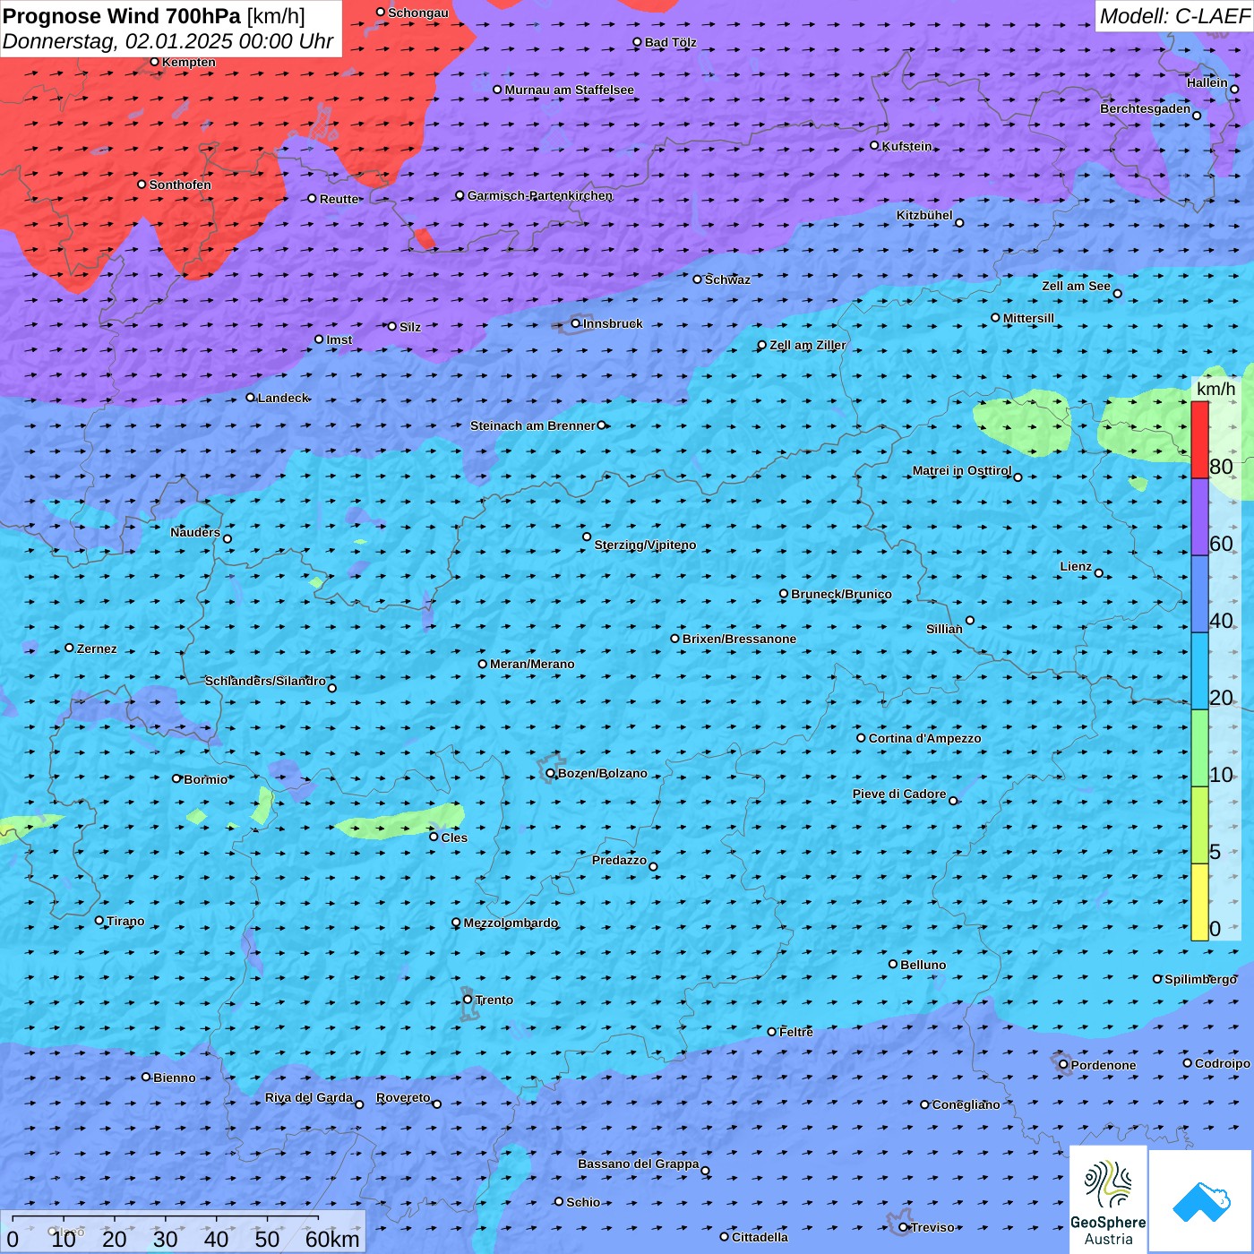1254x1254 pixels.
Task: Click the Trento city marker
Action: click(468, 1000)
